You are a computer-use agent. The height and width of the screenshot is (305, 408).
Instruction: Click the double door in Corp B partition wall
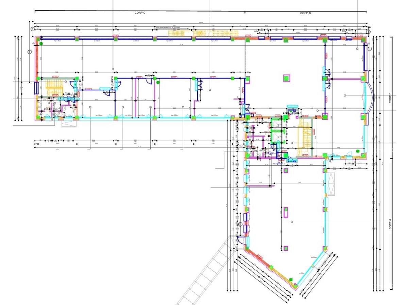click(x=327, y=79)
